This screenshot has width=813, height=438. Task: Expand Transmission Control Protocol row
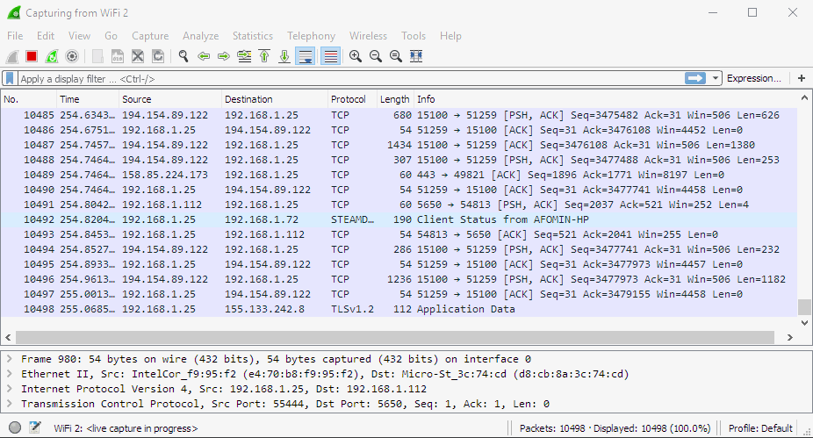click(x=10, y=404)
